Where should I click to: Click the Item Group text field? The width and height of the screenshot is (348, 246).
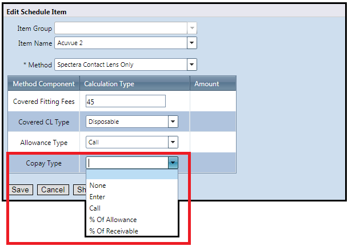coord(121,28)
